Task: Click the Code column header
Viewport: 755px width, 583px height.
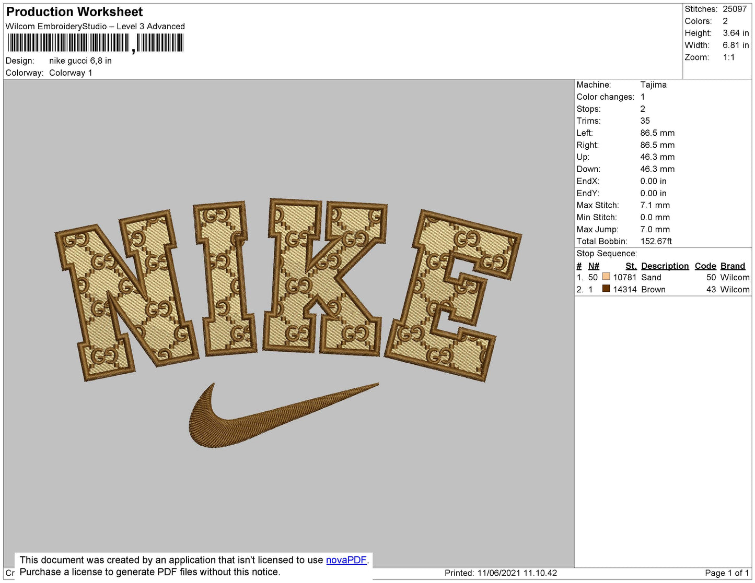Action: pos(705,266)
